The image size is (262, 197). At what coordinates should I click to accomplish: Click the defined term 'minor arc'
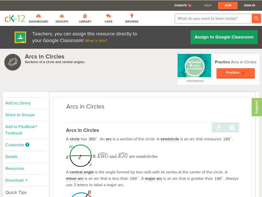point(75,179)
